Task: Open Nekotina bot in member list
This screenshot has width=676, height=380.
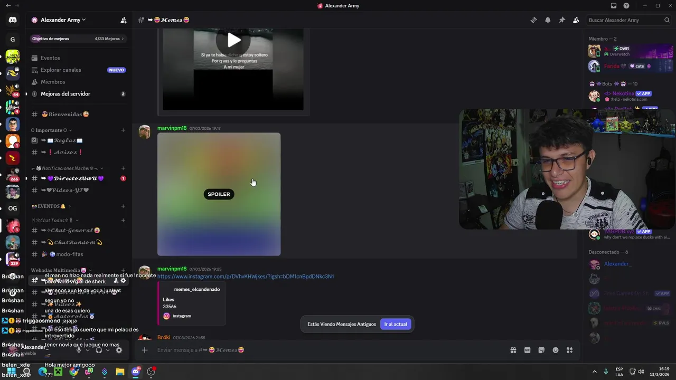Action: point(628,96)
